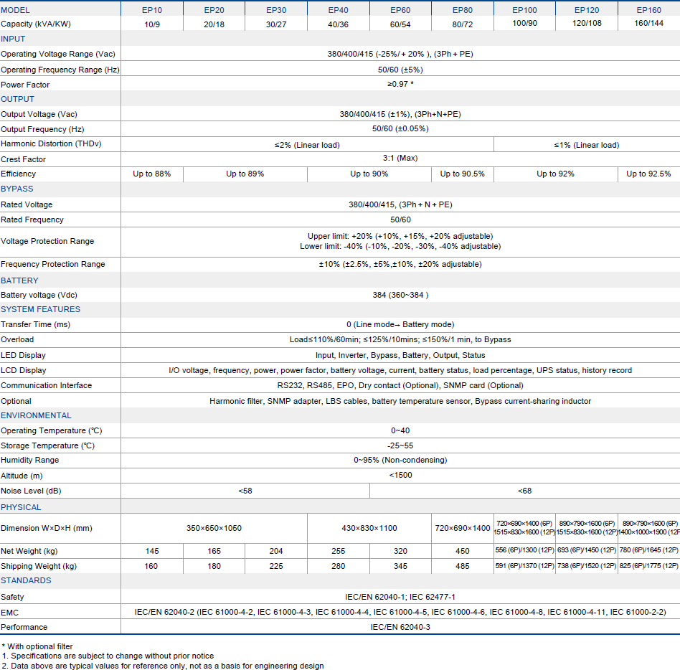Select the 'IEC/EN 62040-3' performance value
680x670 pixels.
click(x=400, y=626)
